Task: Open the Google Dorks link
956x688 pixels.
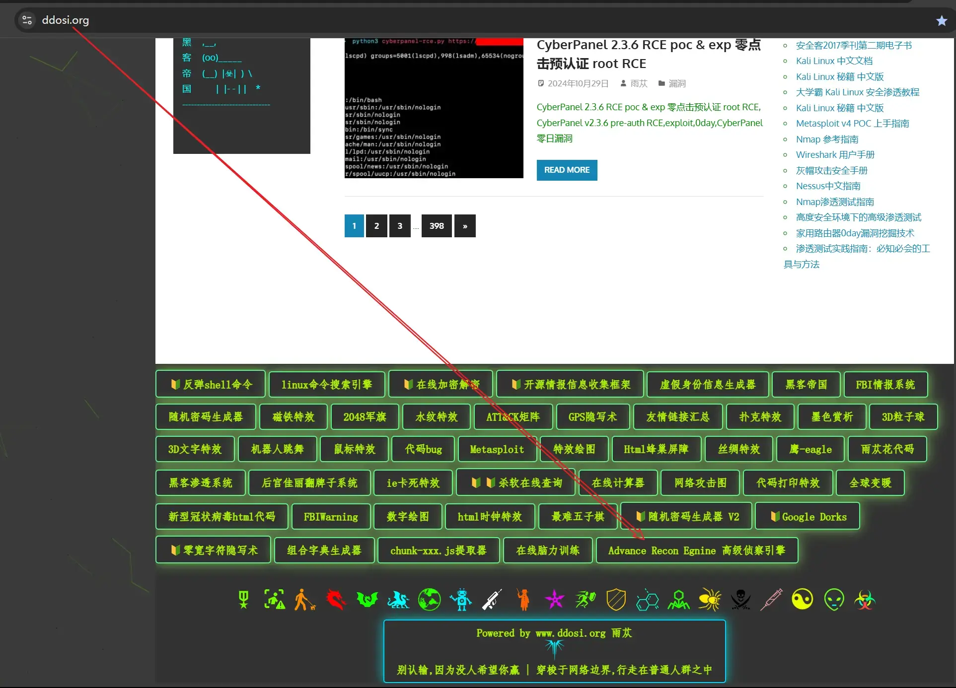Action: [x=808, y=517]
